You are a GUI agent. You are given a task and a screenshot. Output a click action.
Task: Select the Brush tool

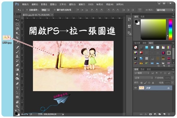(x=17, y=52)
